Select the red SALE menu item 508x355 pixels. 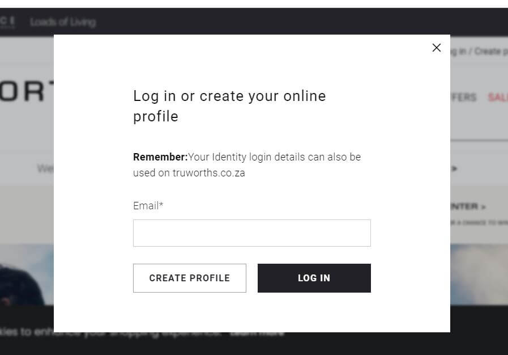[x=497, y=98]
